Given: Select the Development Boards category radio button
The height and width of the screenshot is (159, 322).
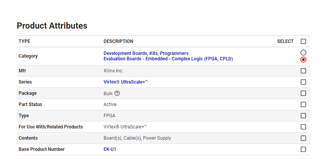Looking at the screenshot, I should click(303, 53).
